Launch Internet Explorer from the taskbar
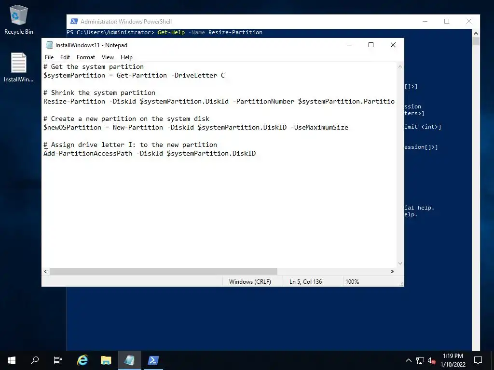This screenshot has height=370, width=494. pyautogui.click(x=82, y=360)
